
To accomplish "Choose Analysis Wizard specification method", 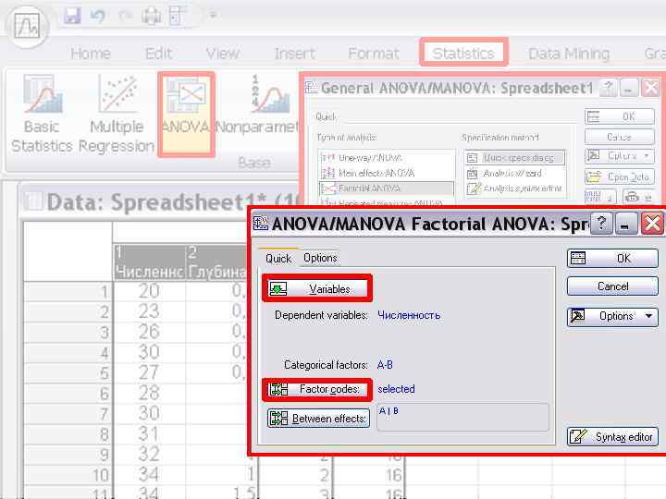I will [x=515, y=173].
